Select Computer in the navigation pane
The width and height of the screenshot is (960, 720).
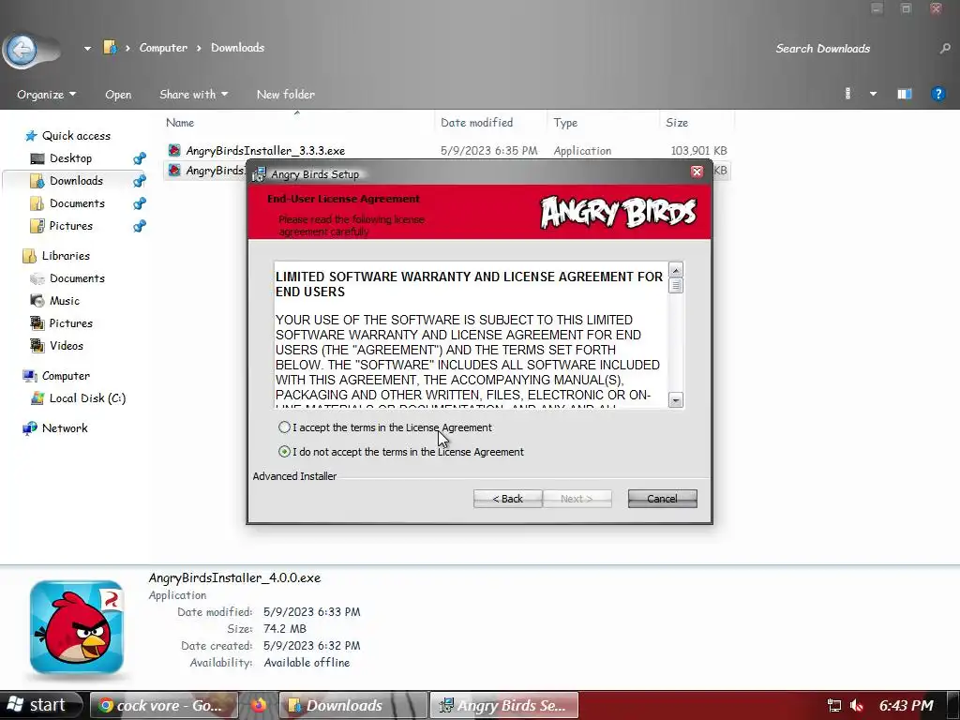click(66, 376)
